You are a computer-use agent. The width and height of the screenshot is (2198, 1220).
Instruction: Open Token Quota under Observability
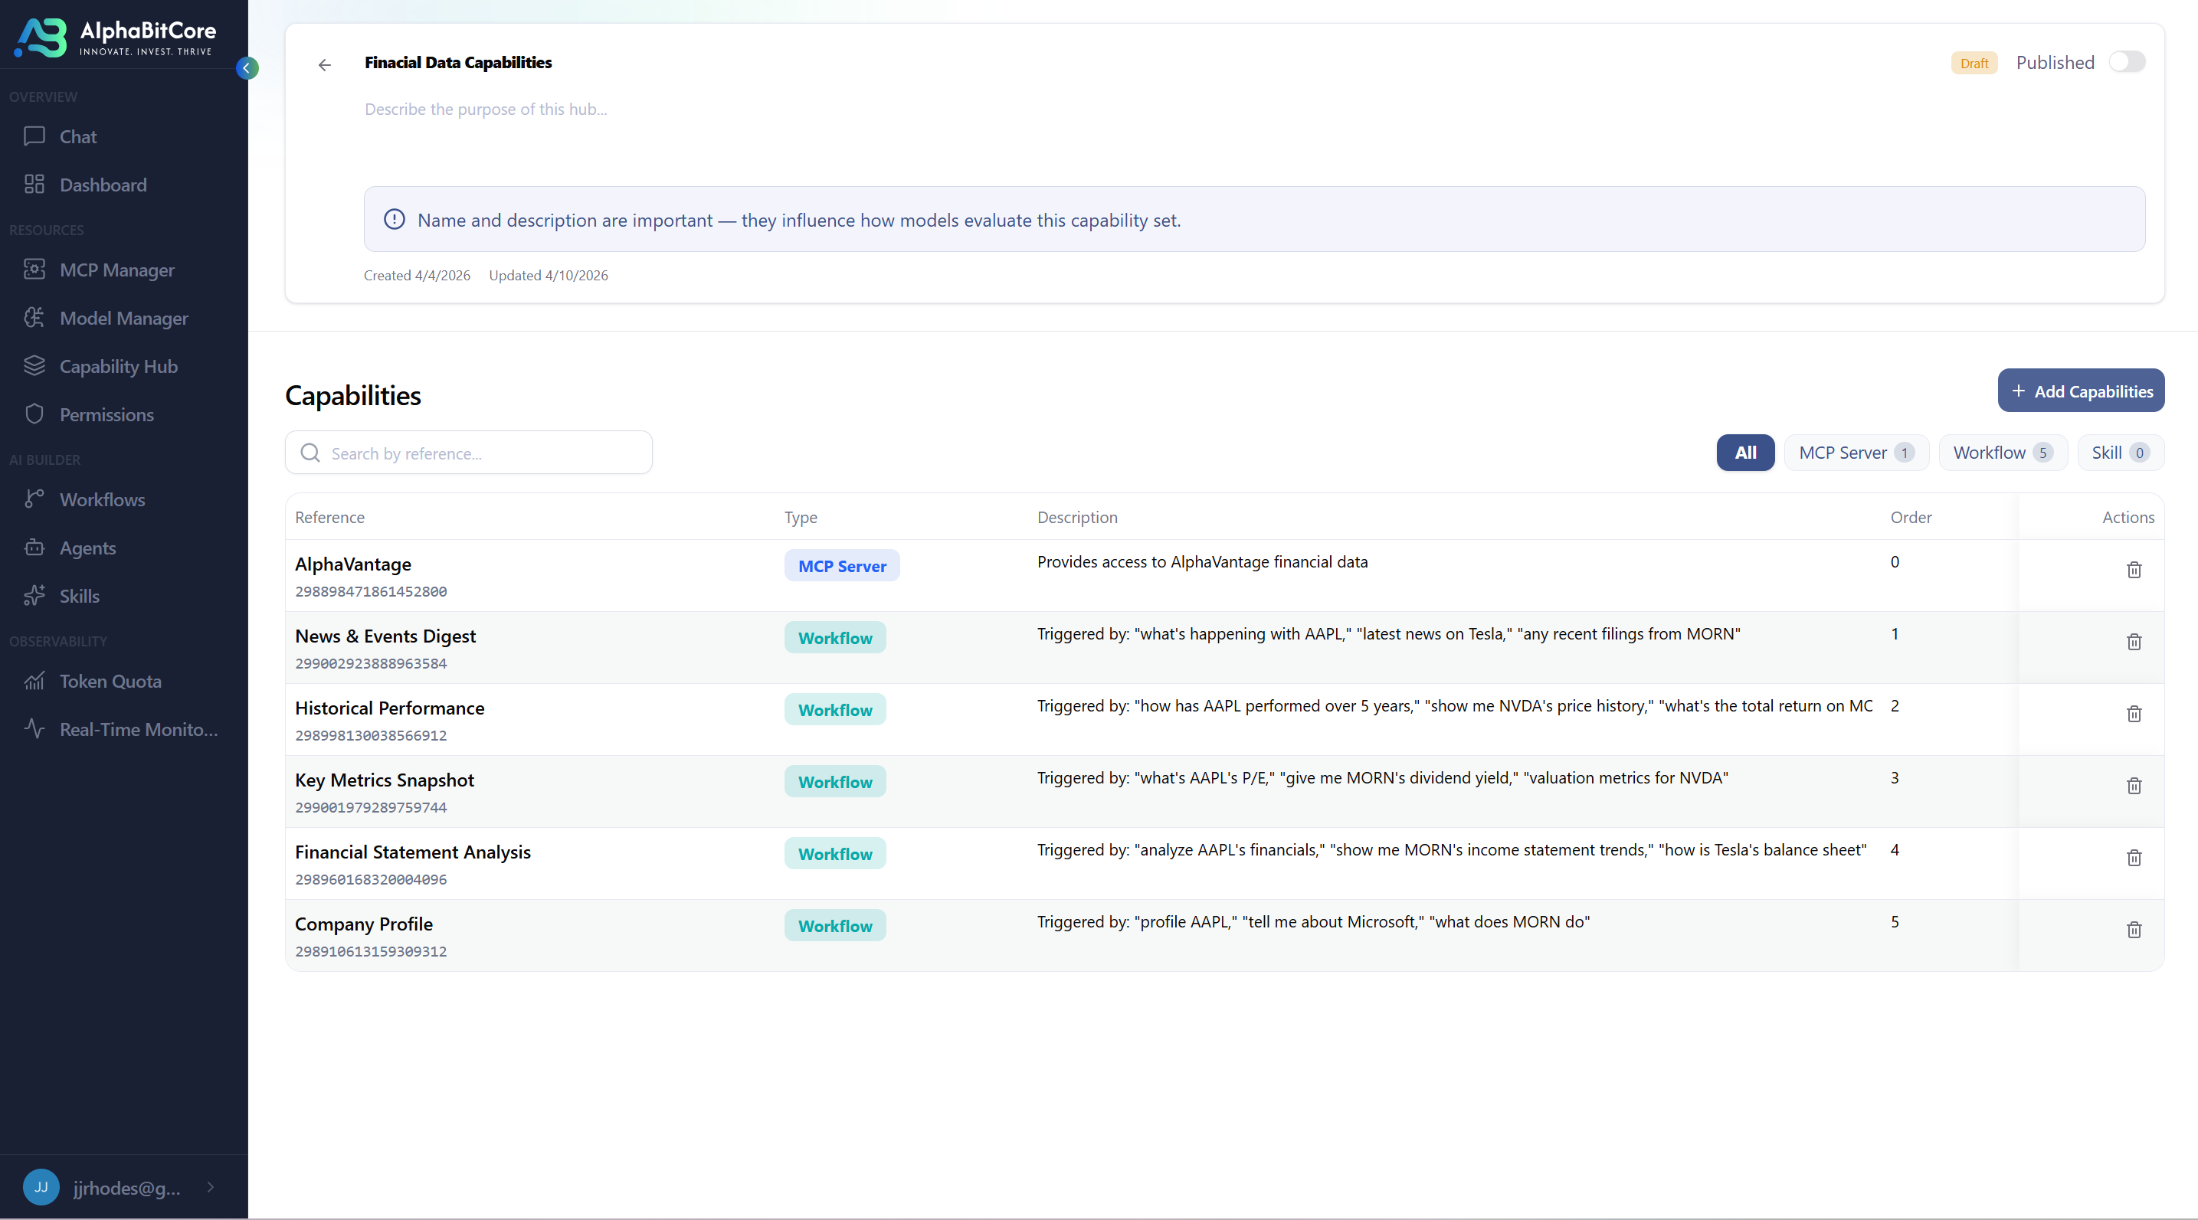[x=110, y=681]
